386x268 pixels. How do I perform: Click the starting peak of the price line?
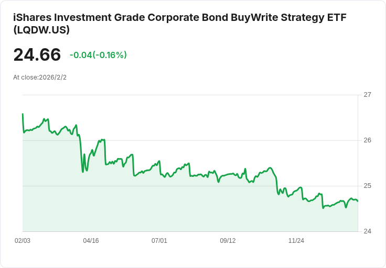[x=23, y=114]
